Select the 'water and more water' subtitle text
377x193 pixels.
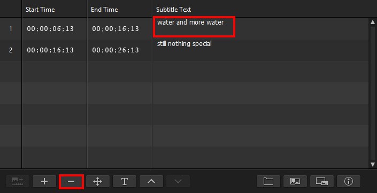tap(190, 22)
